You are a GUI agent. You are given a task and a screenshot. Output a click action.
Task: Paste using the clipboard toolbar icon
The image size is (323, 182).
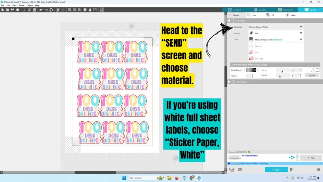point(34,10)
